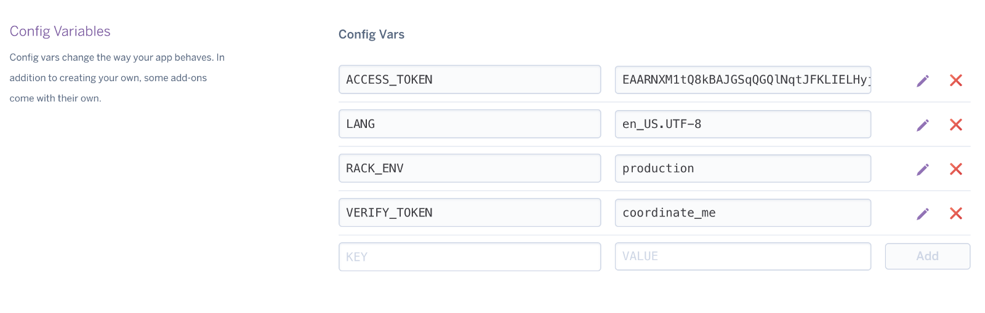Image resolution: width=985 pixels, height=313 pixels.
Task: Click the en_US.UTF-8 value field
Action: pos(742,124)
